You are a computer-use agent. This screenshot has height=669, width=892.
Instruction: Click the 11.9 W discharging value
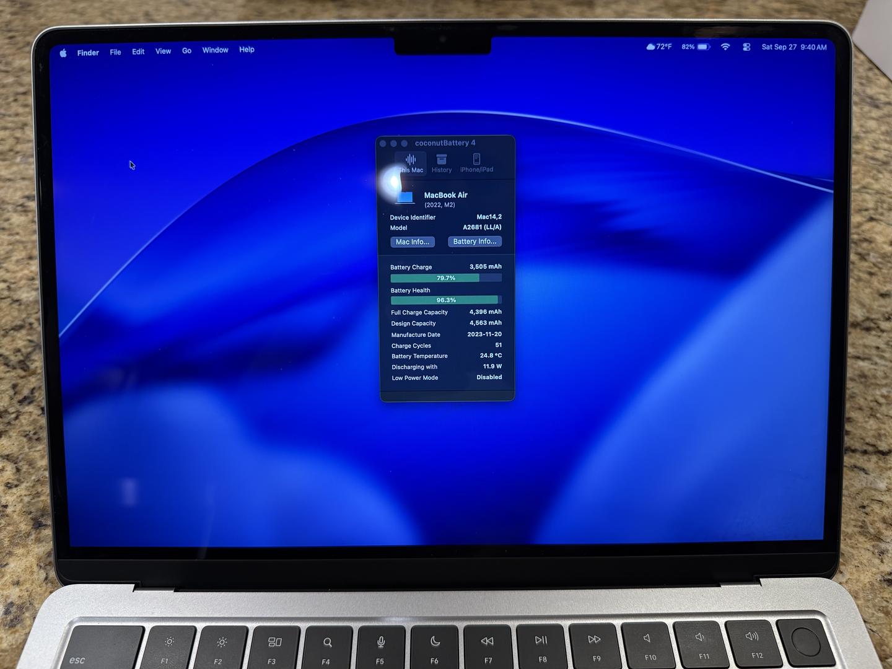pos(492,366)
